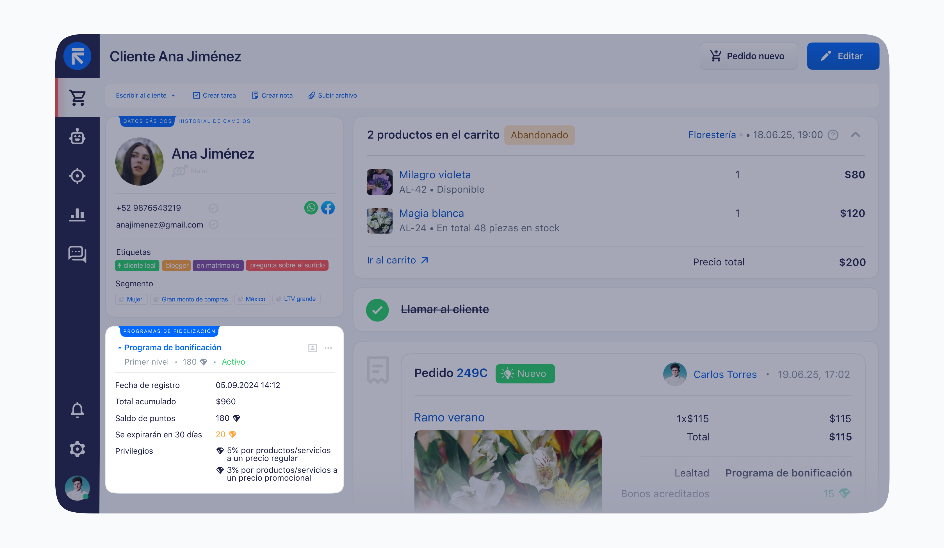
Task: Click the email anajimenez@gmail.com
Action: [x=159, y=225]
